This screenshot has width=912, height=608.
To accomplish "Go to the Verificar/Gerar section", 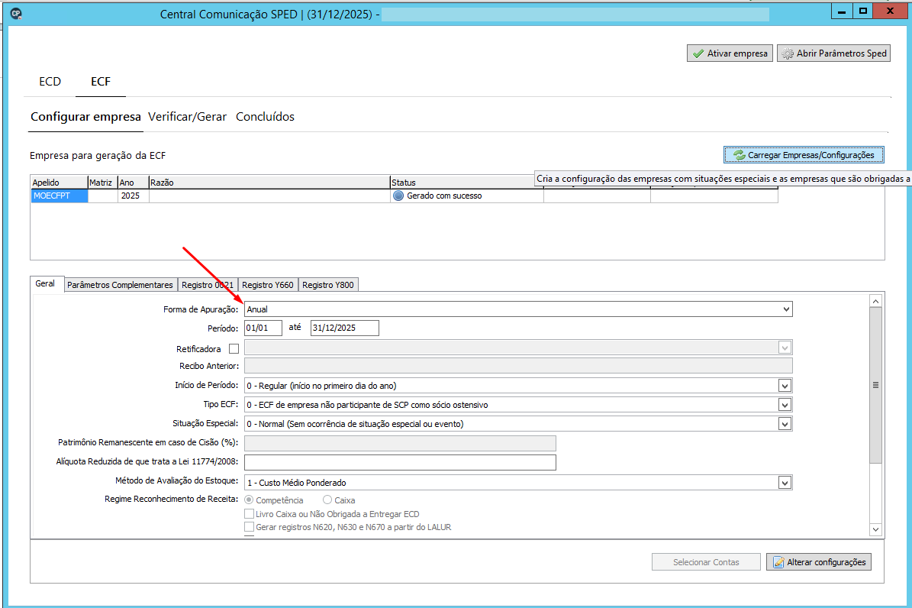I will (187, 116).
